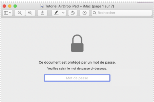Click the gray padlock icon
Image resolution: width=154 pixels, height=102 pixels.
click(77, 43)
